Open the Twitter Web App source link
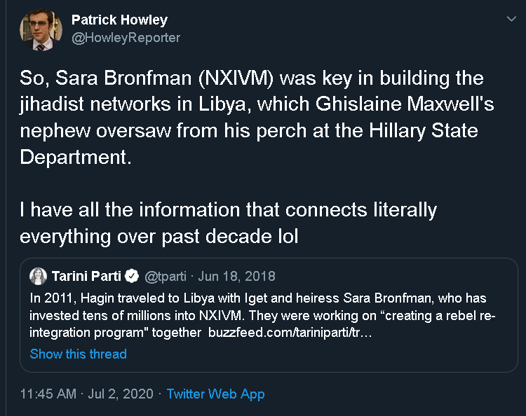 coord(215,394)
